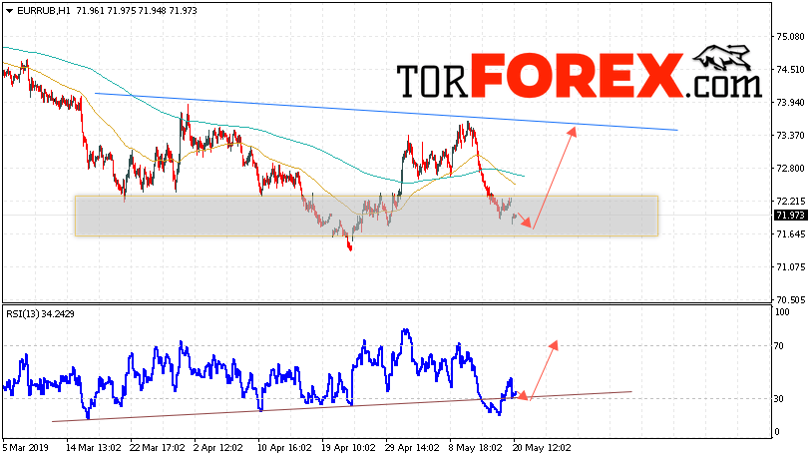Click the 22 Mar 17:02 time label
Viewport: 812px width, 459px height.
click(158, 447)
